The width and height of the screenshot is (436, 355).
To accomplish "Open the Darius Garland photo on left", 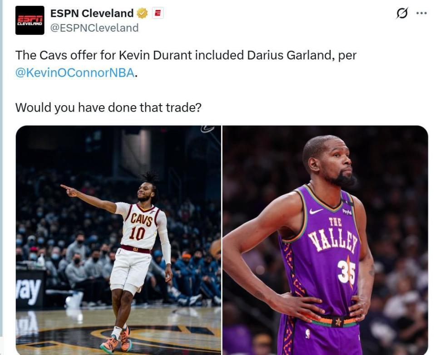I will point(119,240).
